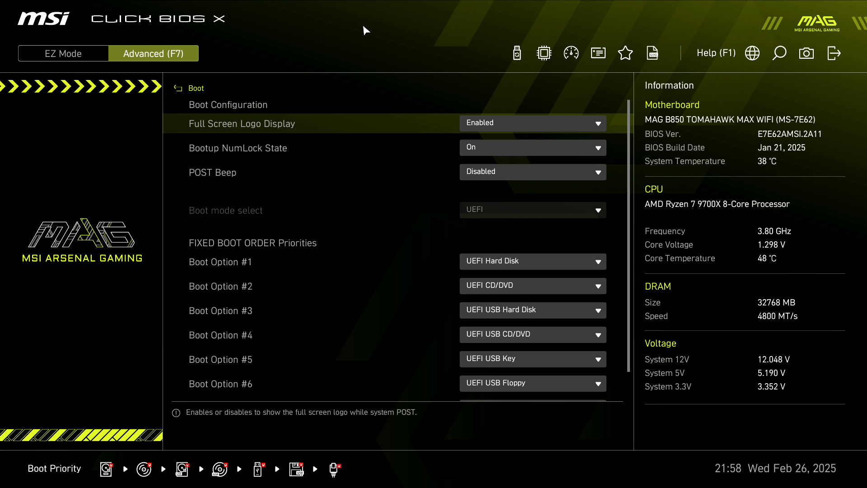Open the POST Beep dropdown
Viewport: 867px width, 488px height.
pos(533,172)
